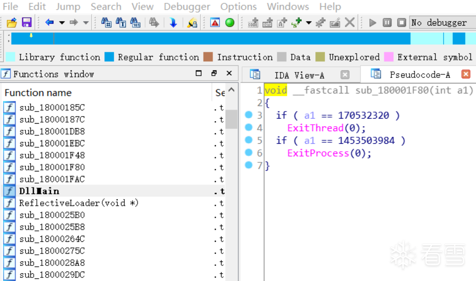Open the Options menu
This screenshot has width=476, height=281.
[x=239, y=7]
